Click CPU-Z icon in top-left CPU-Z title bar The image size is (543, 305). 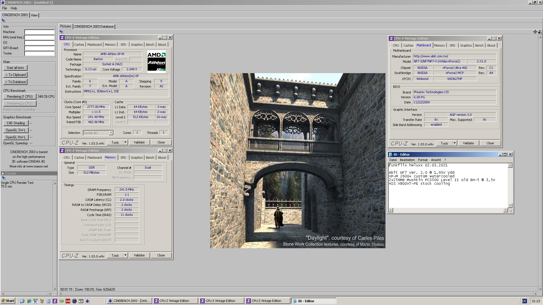tap(62, 38)
